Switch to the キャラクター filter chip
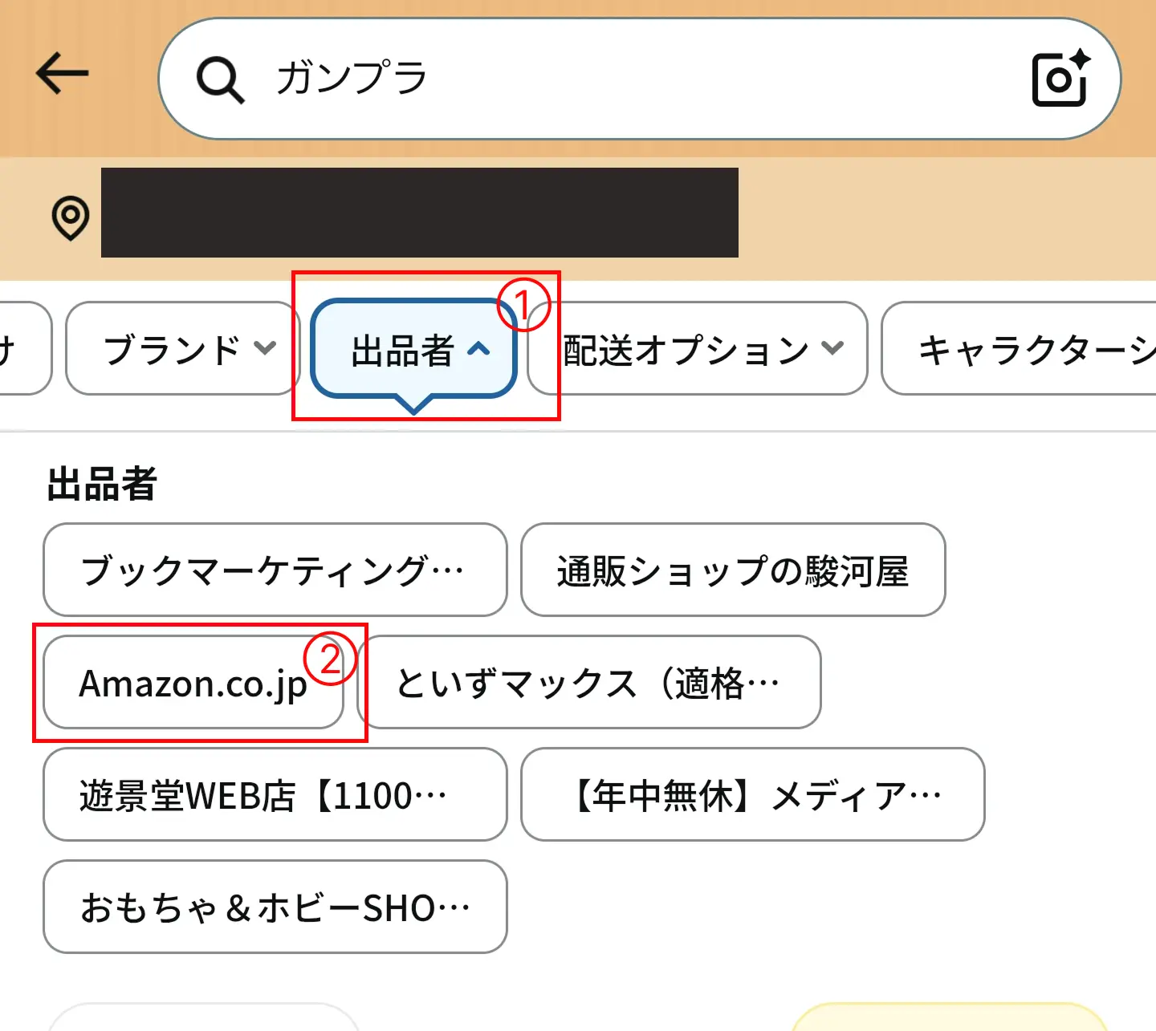 tap(1028, 349)
